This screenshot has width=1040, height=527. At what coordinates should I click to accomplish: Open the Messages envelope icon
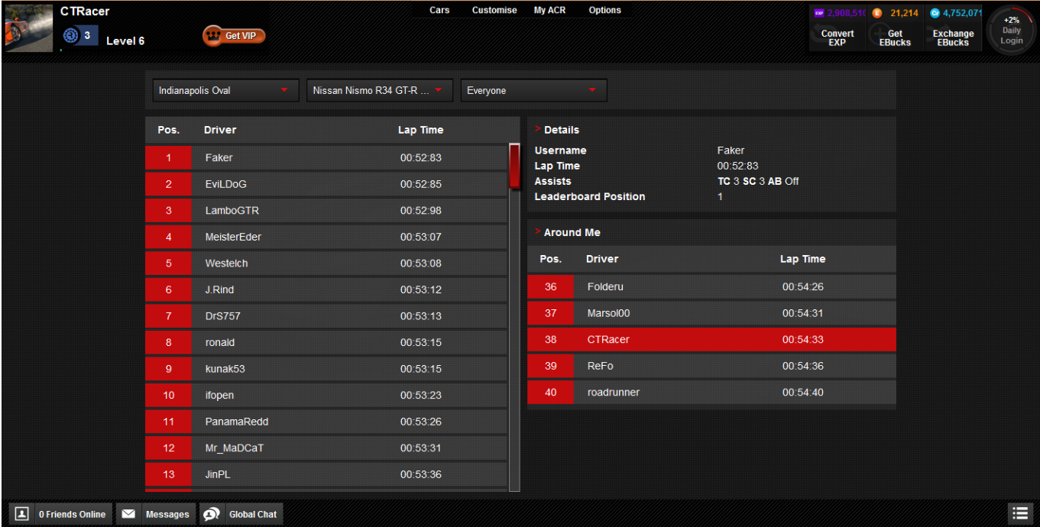128,514
